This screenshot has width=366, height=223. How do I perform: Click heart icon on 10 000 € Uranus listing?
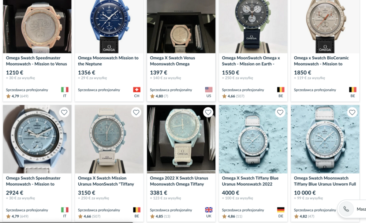click(352, 112)
